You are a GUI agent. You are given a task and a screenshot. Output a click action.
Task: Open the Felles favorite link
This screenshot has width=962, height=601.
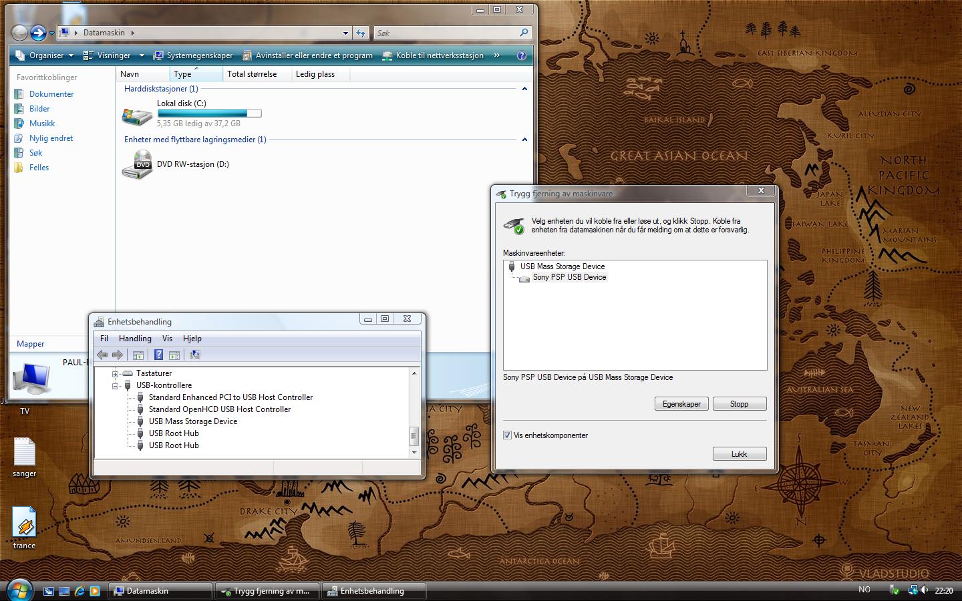click(x=39, y=168)
